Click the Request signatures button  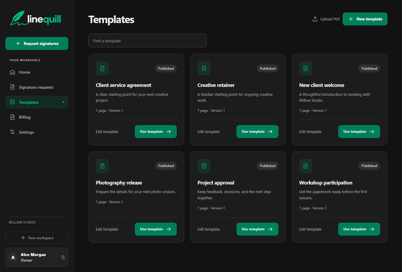(37, 43)
